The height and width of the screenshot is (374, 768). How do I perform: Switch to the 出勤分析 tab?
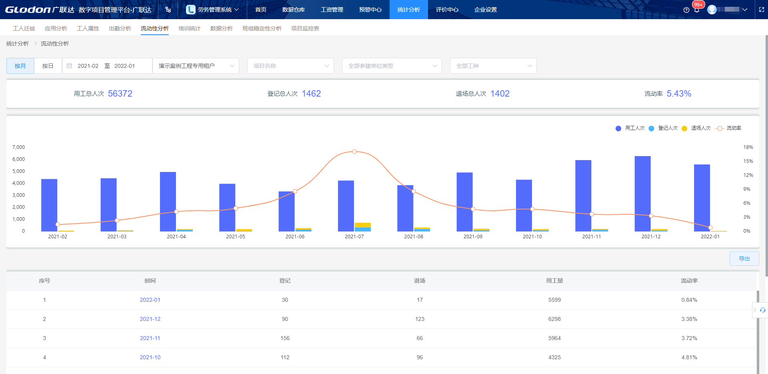[x=120, y=28]
